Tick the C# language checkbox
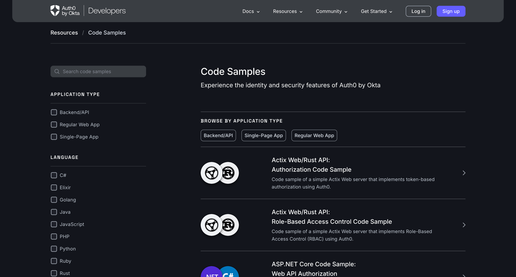516x277 pixels. coord(54,175)
